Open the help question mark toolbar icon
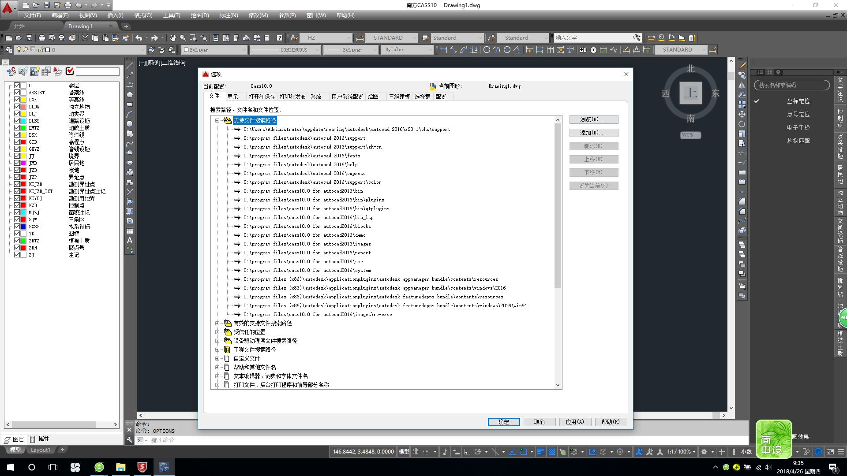The width and height of the screenshot is (847, 476). click(279, 38)
